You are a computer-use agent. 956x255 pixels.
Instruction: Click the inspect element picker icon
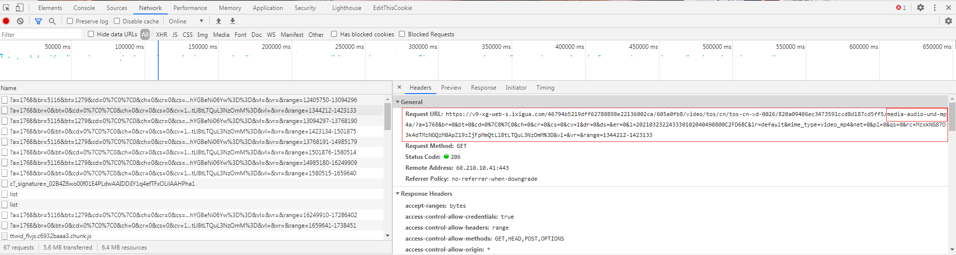(6, 7)
